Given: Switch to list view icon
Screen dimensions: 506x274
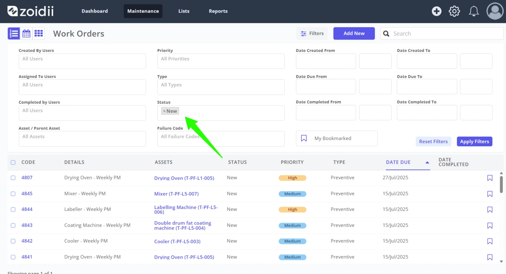Looking at the screenshot, I should click(x=14, y=33).
